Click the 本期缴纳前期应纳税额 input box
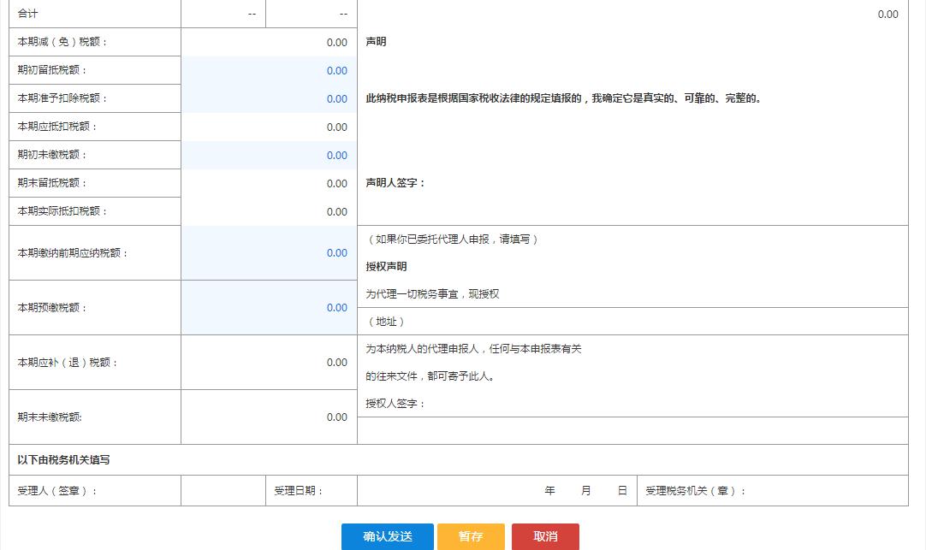The height and width of the screenshot is (550, 926). point(269,253)
